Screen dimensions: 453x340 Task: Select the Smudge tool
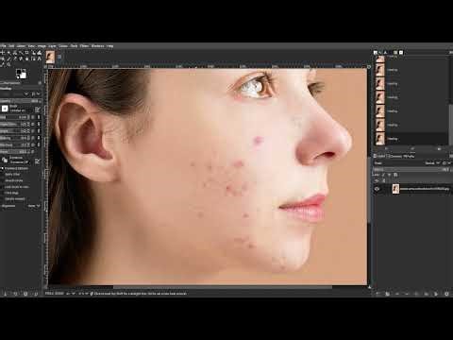tap(27, 59)
